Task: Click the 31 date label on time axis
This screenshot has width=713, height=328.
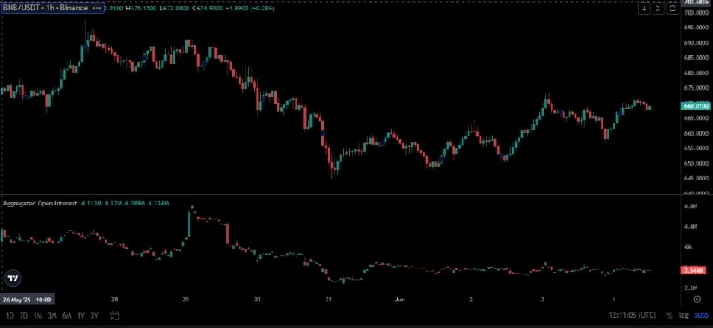Action: (x=328, y=300)
